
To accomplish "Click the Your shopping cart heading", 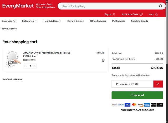I will (20, 42).
